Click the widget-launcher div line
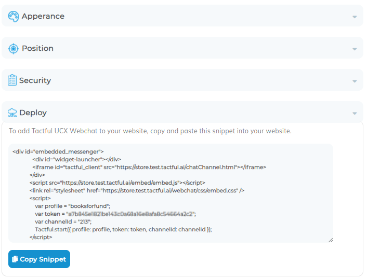Image resolution: width=367 pixels, height=279 pixels. [x=76, y=159]
